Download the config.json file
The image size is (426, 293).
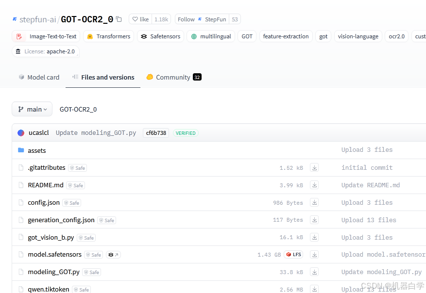(314, 202)
